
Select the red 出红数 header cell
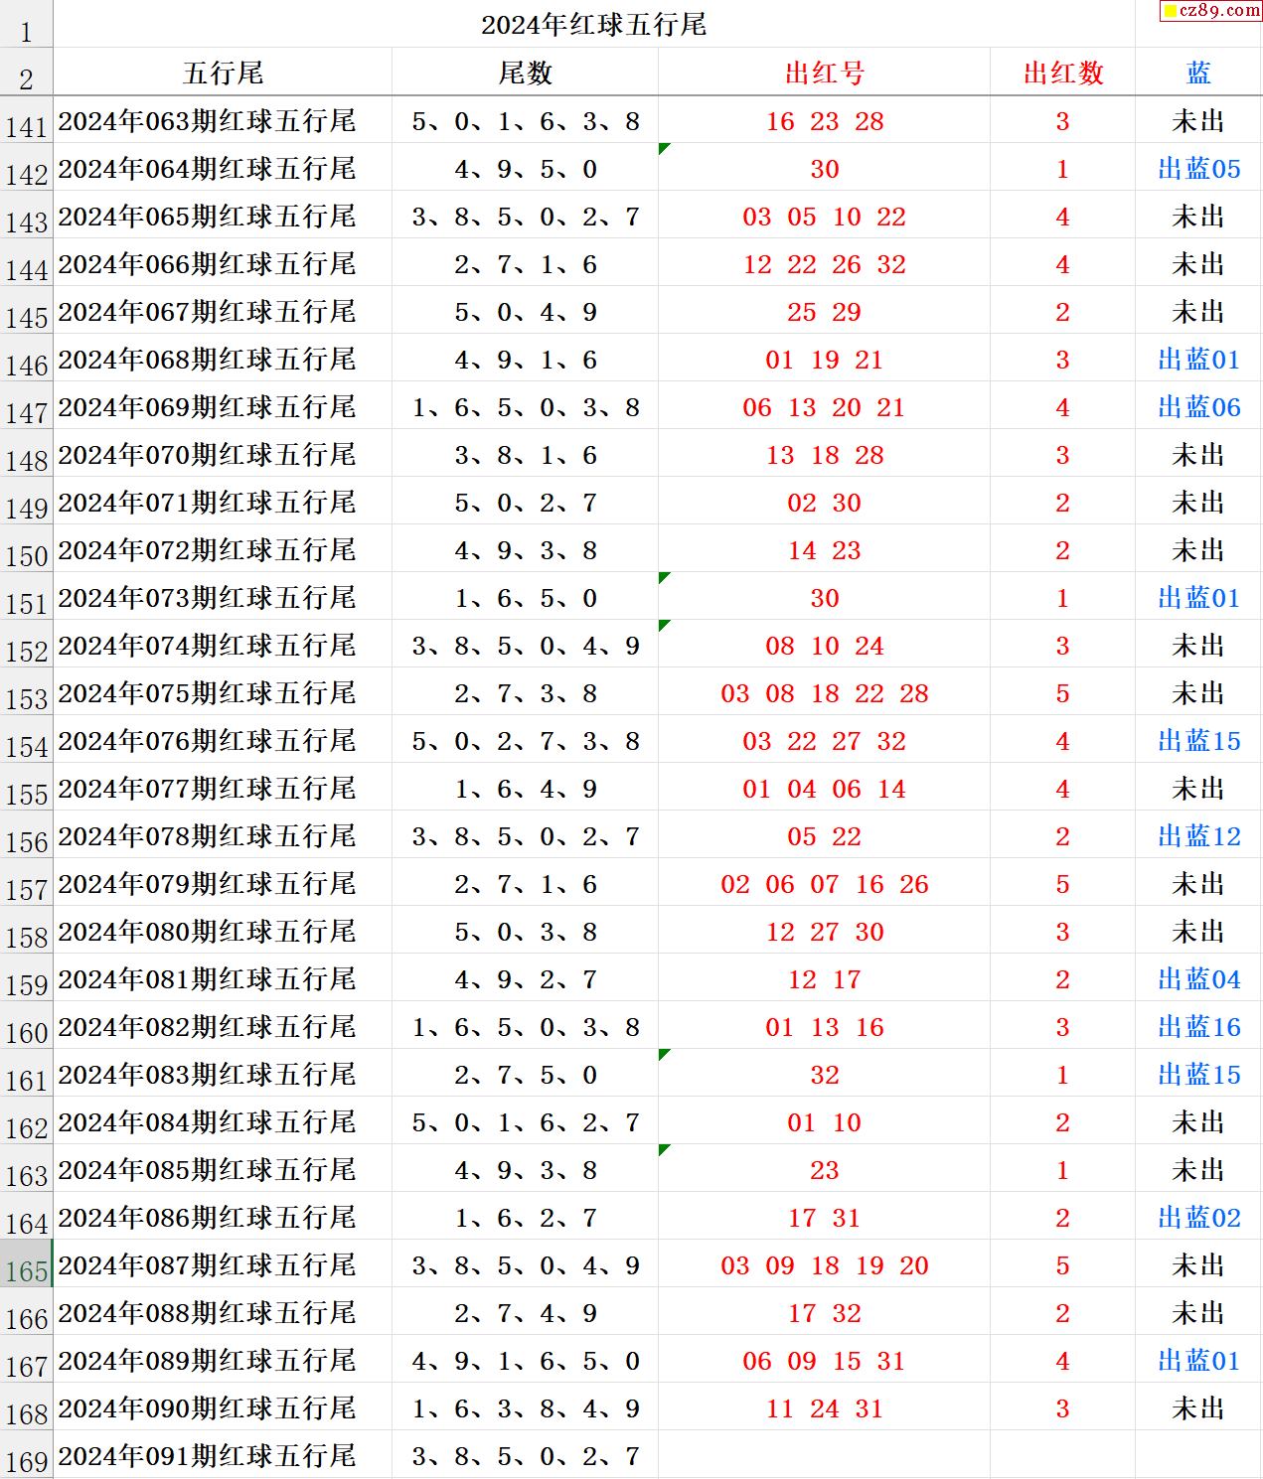(x=1062, y=73)
